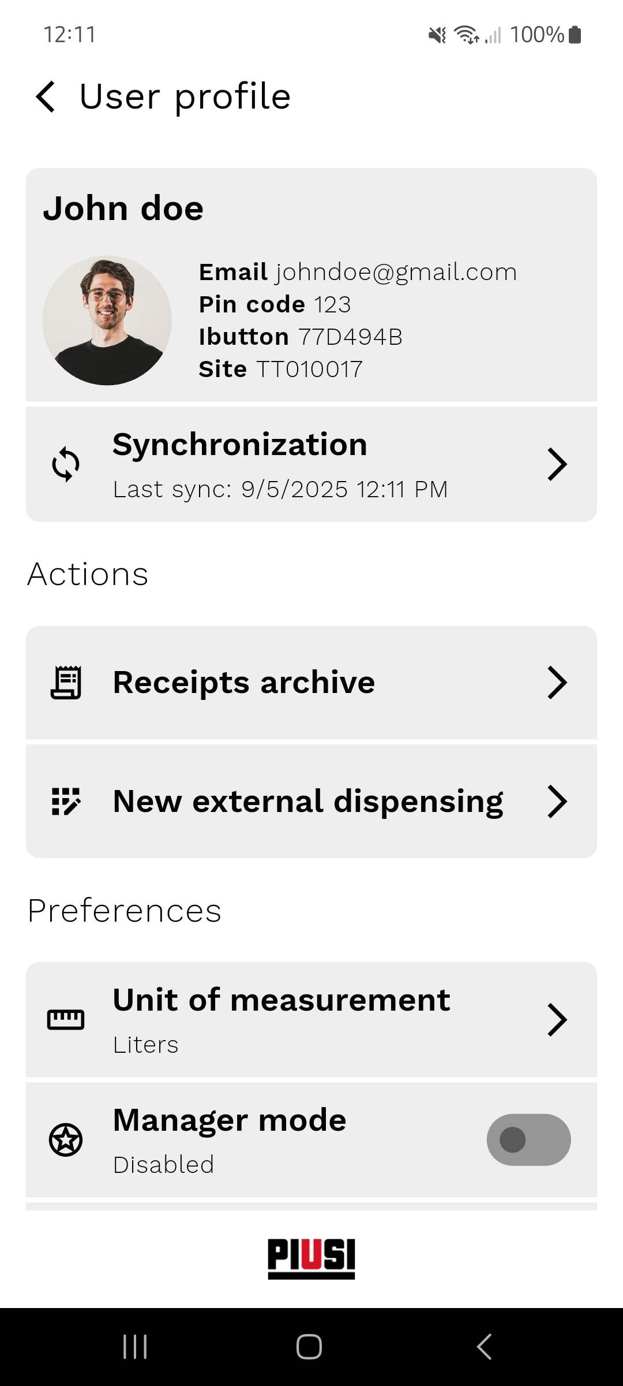The image size is (623, 1386).
Task: Tap the new external dispensing icon
Action: click(x=66, y=801)
